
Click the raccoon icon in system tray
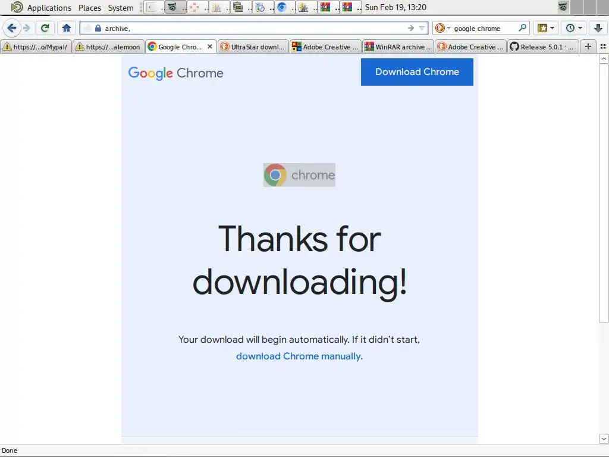point(563,7)
